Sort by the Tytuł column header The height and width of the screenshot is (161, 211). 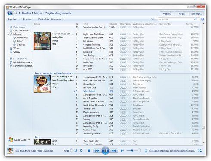(x=95, y=24)
